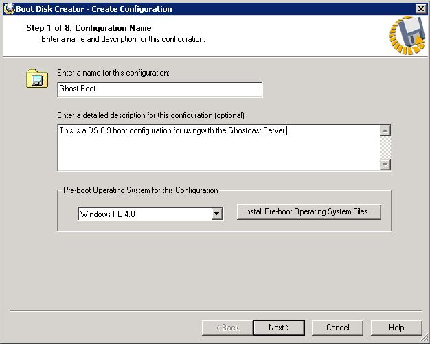The image size is (430, 344).
Task: Click the Cancel button
Action: (337, 328)
